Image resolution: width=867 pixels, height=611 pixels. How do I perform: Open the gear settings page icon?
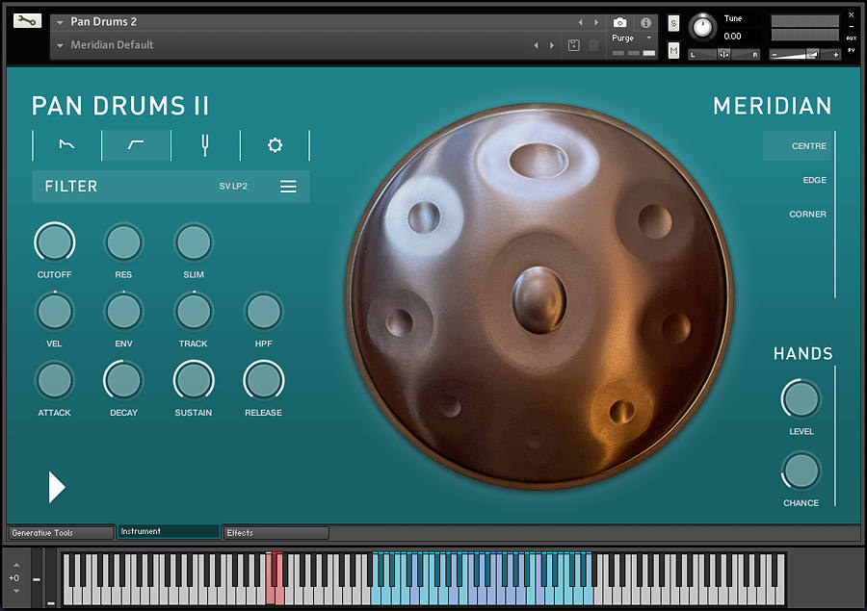(275, 145)
